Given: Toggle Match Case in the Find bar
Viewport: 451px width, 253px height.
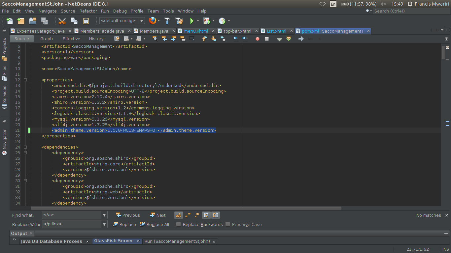Looking at the screenshot, I should [179, 215].
